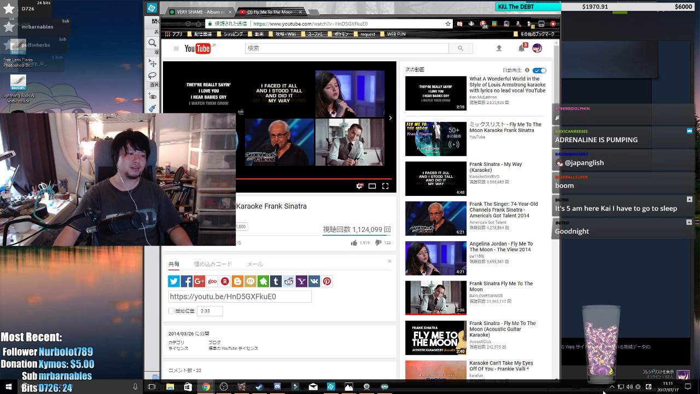Open the 攻略+Wiki bookmark folder
This screenshot has height=394, width=700.
282,34
